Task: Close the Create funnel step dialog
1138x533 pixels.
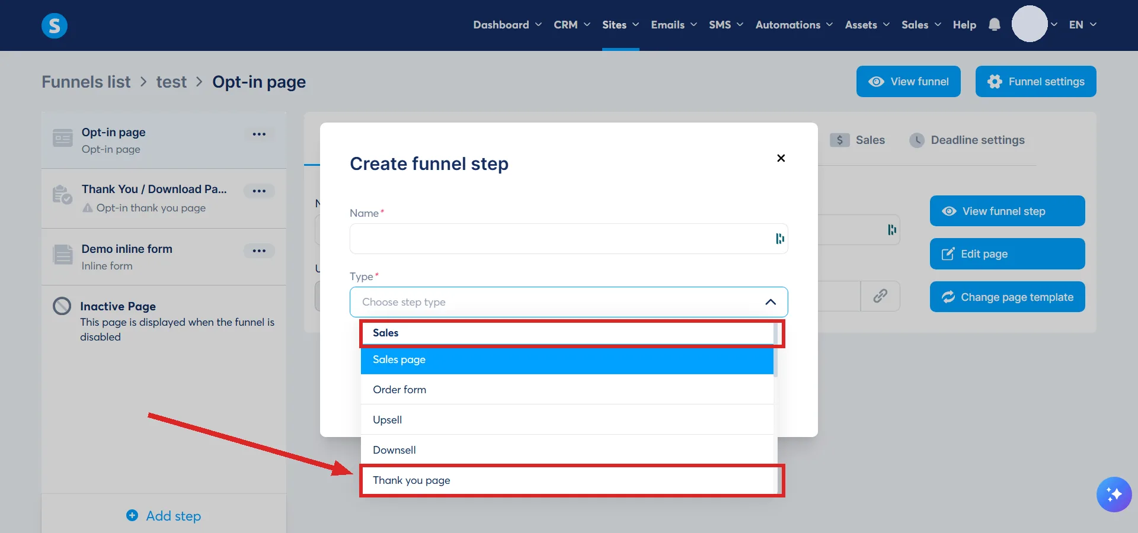Action: point(781,158)
